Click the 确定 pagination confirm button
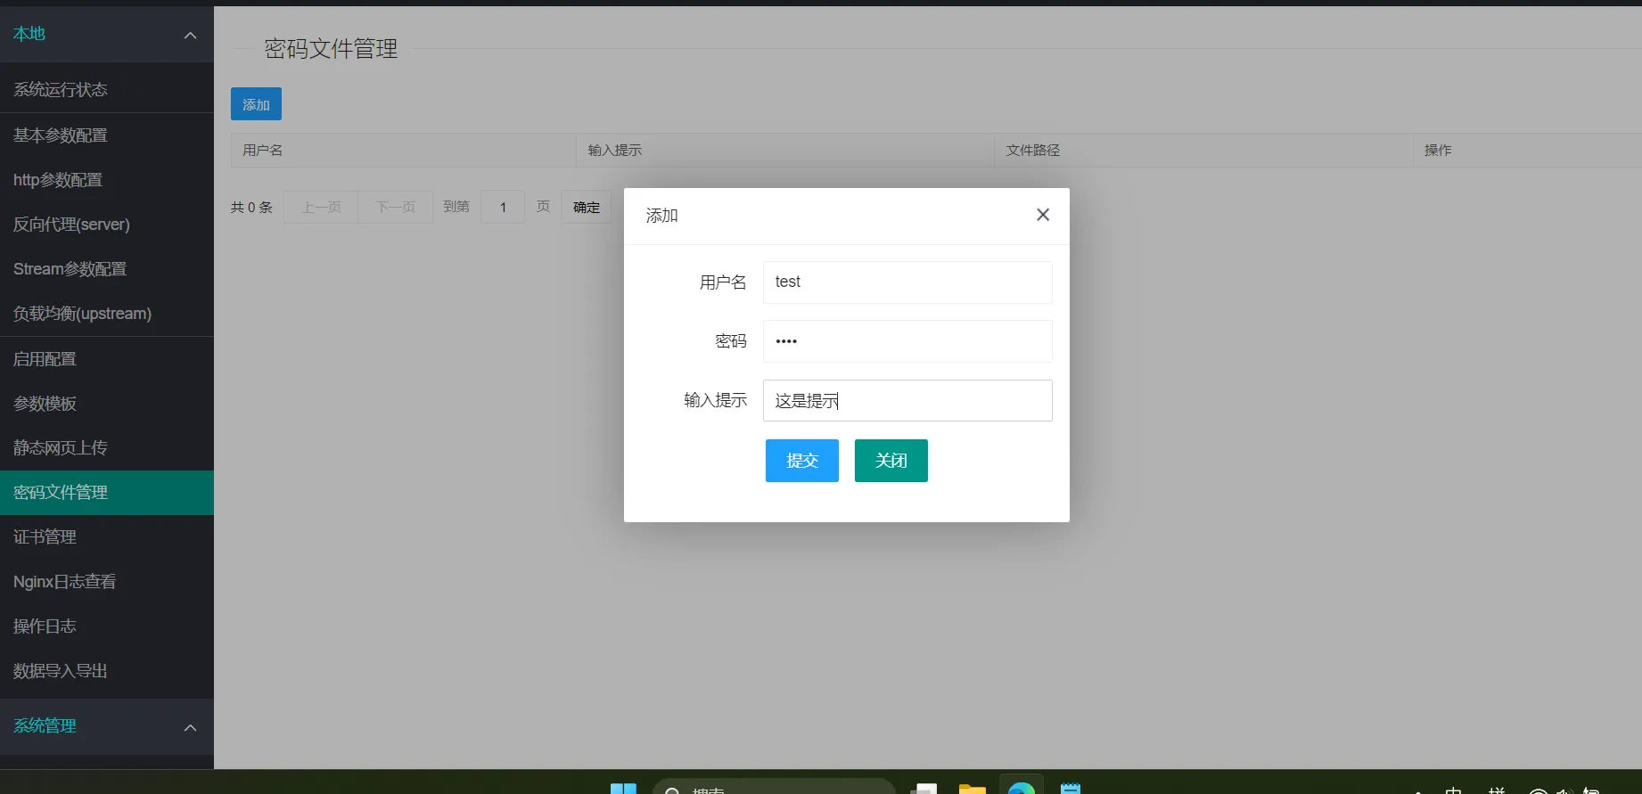Viewport: 1642px width, 794px height. [x=586, y=207]
